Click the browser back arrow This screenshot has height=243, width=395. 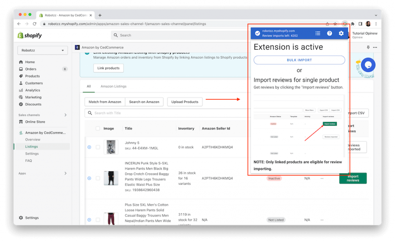19,23
